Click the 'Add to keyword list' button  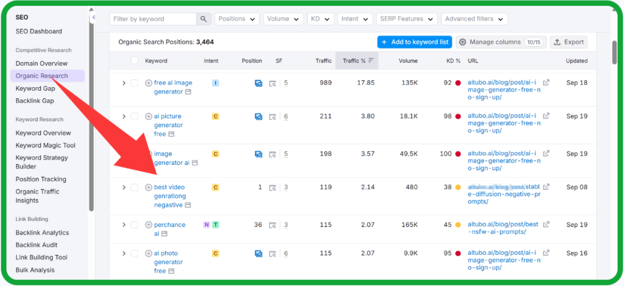click(x=414, y=42)
